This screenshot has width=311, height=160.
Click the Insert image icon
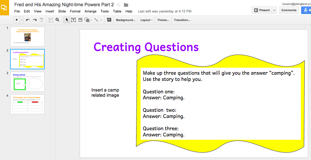[x=80, y=20]
